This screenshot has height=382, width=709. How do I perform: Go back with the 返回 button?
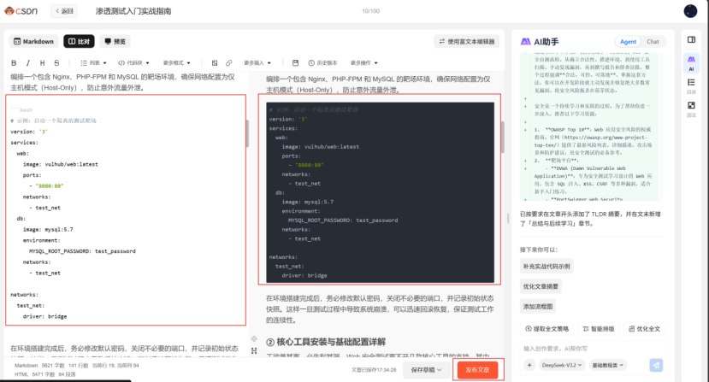64,11
